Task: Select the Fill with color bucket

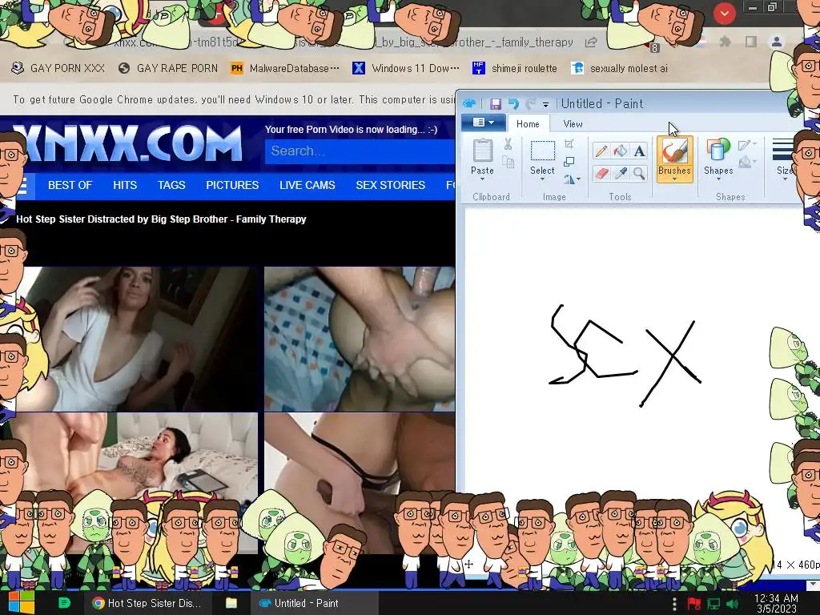Action: tap(621, 151)
